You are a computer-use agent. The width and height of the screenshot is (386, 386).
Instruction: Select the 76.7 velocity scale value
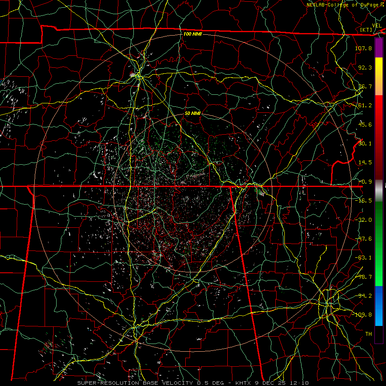[365, 86]
